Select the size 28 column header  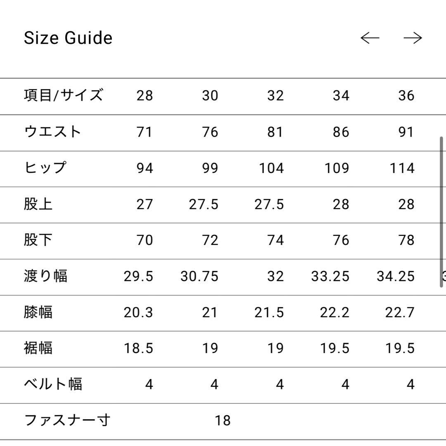145,96
